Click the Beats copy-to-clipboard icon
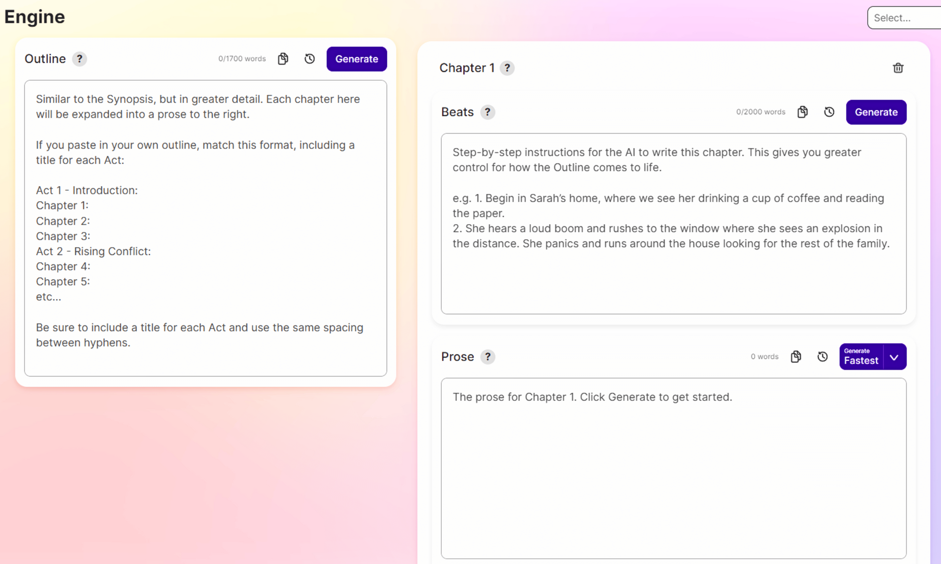Screen dimensions: 941x564 click(803, 111)
